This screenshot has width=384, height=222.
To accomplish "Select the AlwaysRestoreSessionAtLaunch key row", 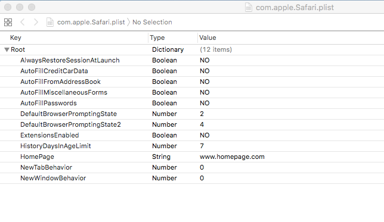I will [x=192, y=60].
